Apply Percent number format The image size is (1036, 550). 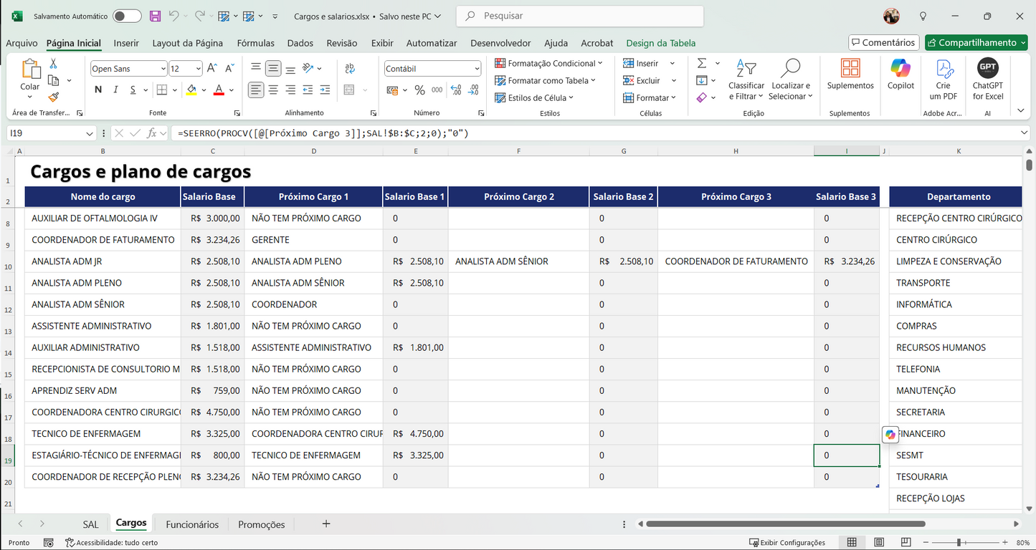coord(419,90)
